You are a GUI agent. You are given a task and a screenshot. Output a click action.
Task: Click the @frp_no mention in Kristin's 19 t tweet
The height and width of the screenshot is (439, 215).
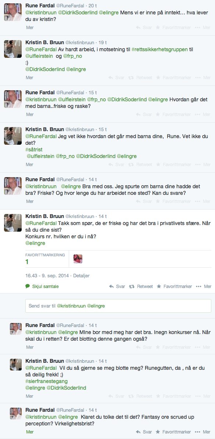[x=74, y=56]
